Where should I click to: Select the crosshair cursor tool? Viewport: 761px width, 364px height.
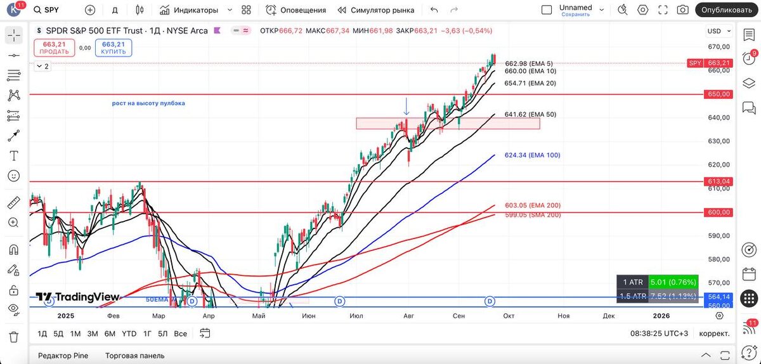coord(14,36)
